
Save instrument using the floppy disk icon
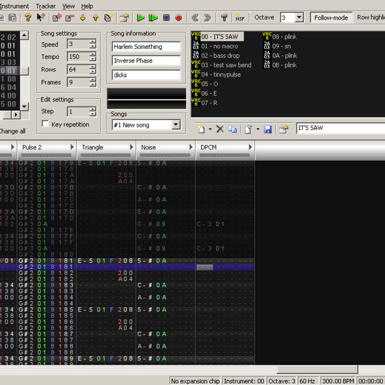click(268, 129)
